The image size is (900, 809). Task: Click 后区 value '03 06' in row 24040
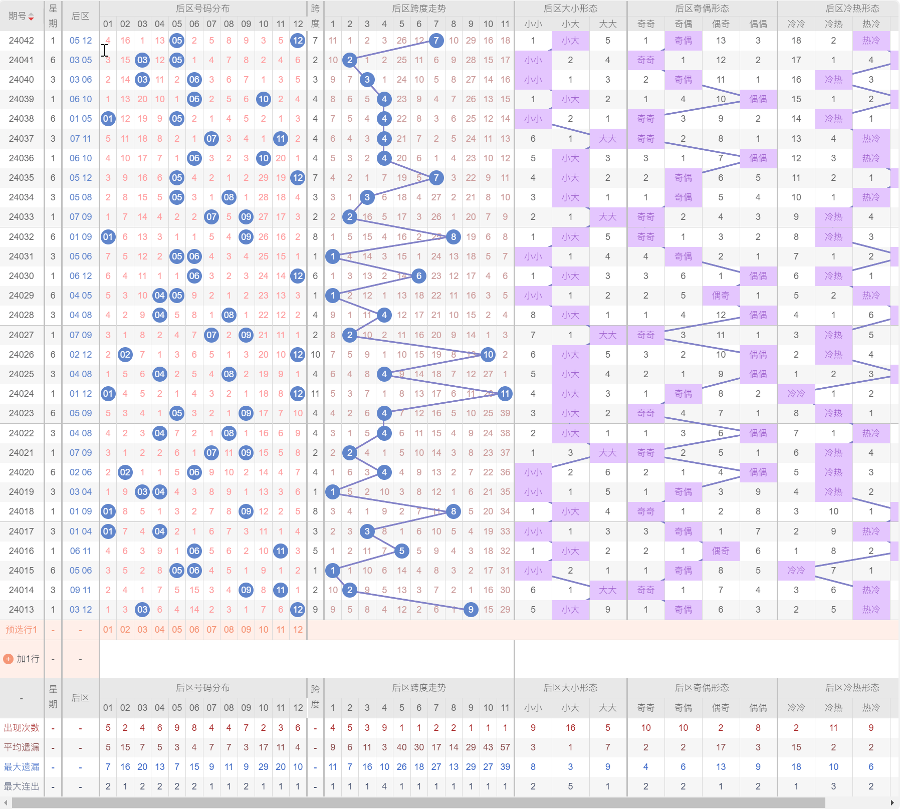click(x=81, y=80)
